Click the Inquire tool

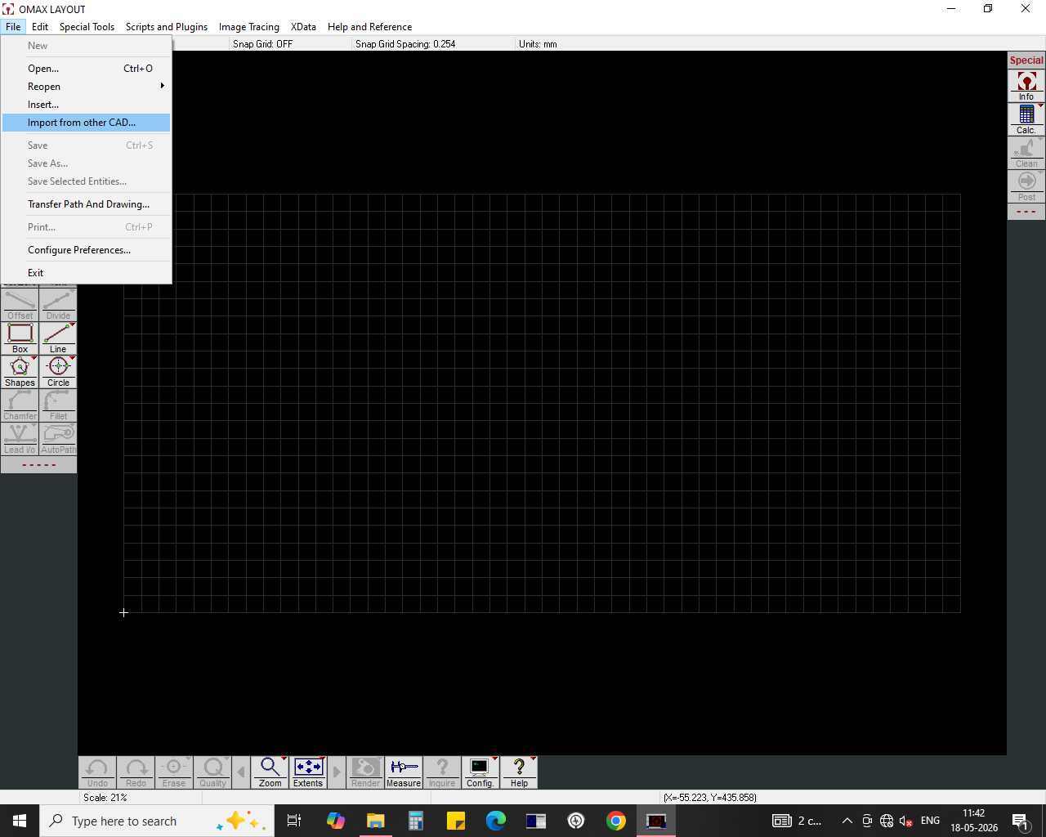pos(442,772)
